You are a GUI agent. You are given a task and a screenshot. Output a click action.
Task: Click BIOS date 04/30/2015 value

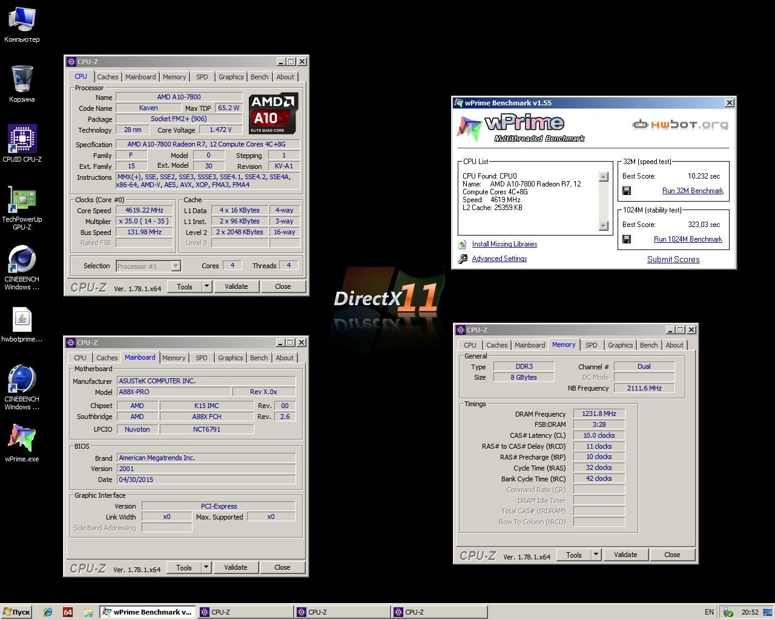[206, 480]
